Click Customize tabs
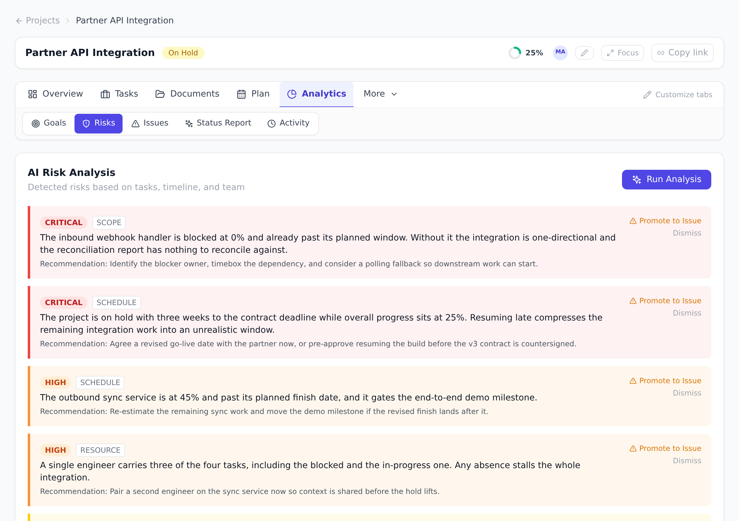 [677, 95]
